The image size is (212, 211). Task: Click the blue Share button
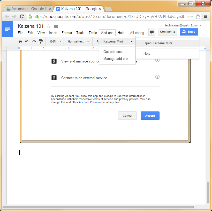189,32
